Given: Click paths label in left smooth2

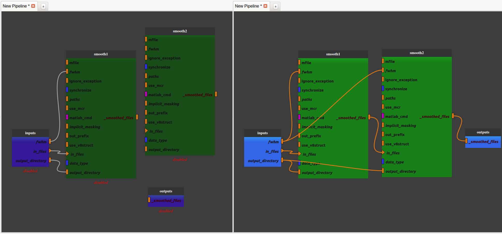Looking at the screenshot, I should point(154,77).
